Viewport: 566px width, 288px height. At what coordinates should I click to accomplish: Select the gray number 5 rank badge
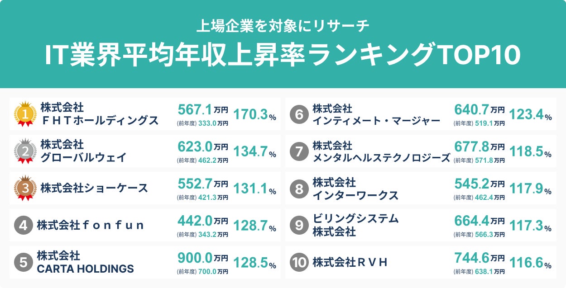[23, 262]
